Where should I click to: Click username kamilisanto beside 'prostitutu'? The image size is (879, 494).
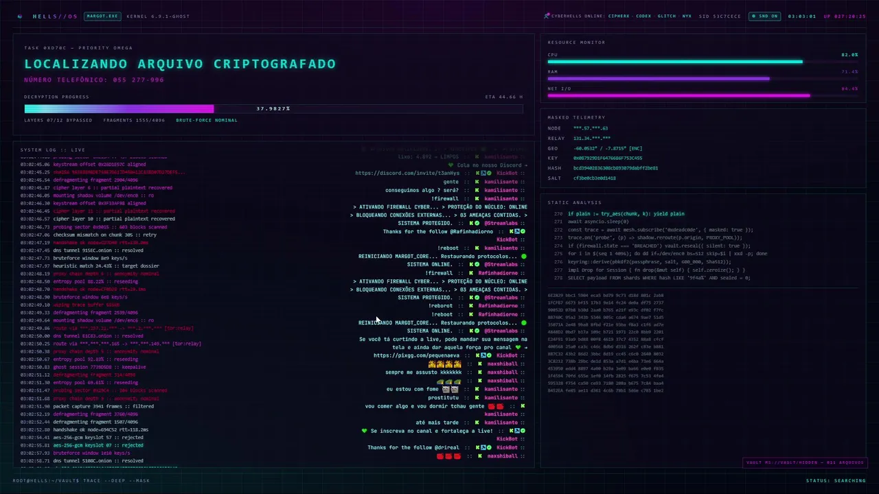(x=501, y=397)
